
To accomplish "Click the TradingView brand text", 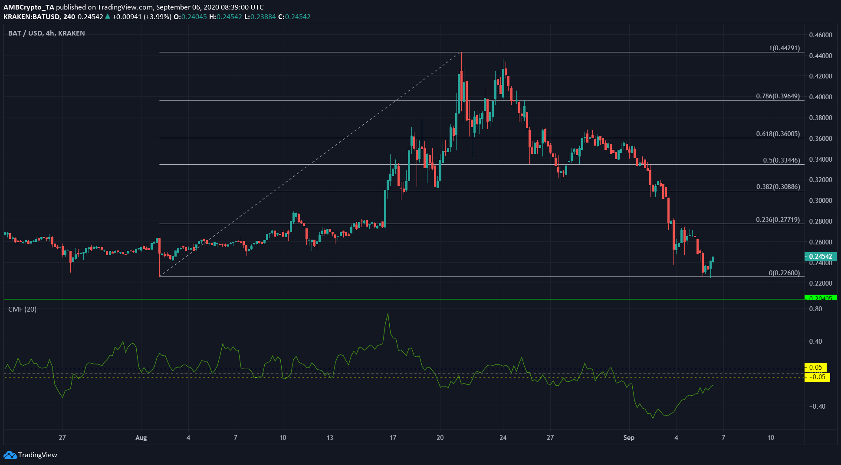I will pos(38,455).
